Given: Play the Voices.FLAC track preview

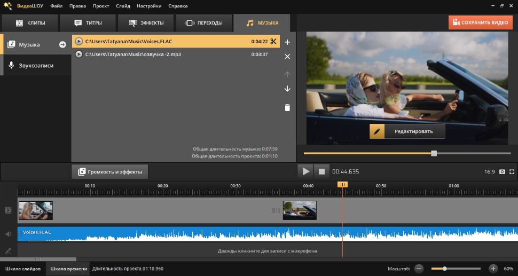Looking at the screenshot, I should (x=79, y=42).
